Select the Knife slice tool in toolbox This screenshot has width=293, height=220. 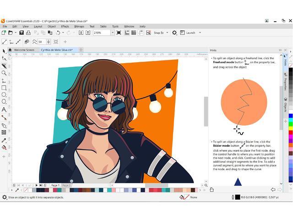click(x=4, y=66)
